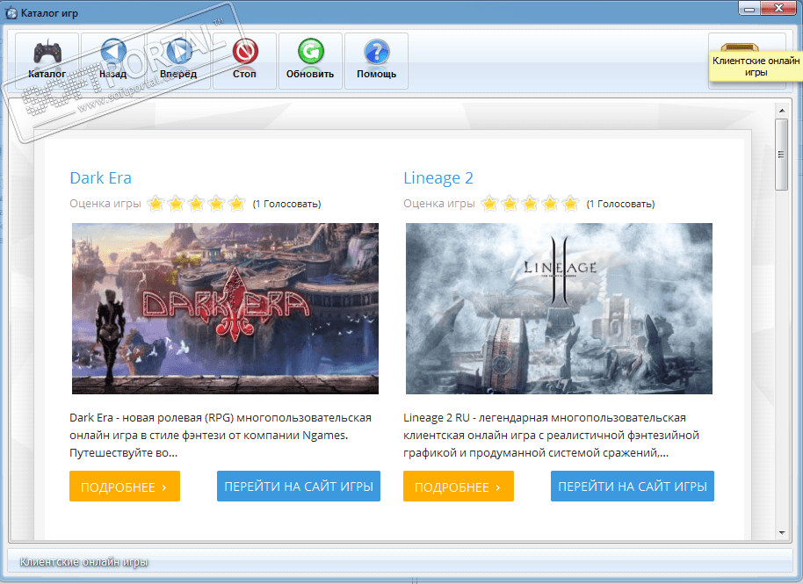Image resolution: width=803 pixels, height=584 pixels.
Task: Click the Каталог игр window title icon
Action: tap(11, 13)
